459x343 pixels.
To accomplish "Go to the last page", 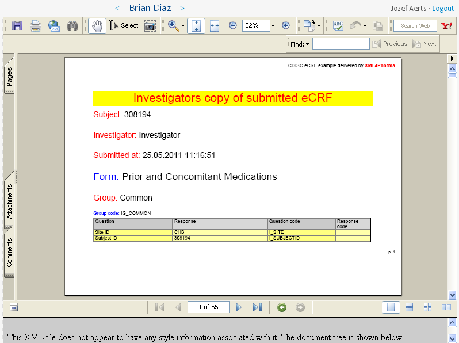I will point(257,307).
